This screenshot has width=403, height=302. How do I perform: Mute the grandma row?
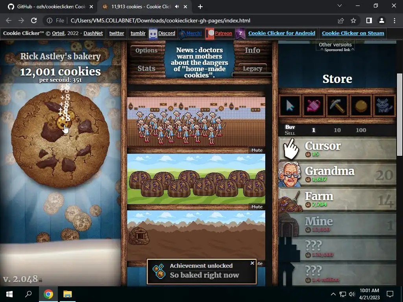point(257,150)
